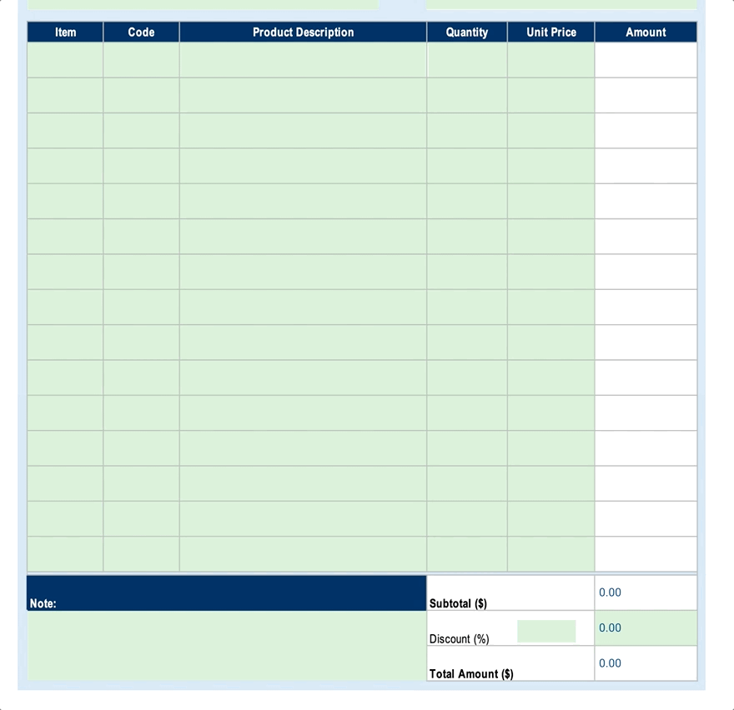Click the Note header bar
Screen dimensions: 734x710
point(225,592)
